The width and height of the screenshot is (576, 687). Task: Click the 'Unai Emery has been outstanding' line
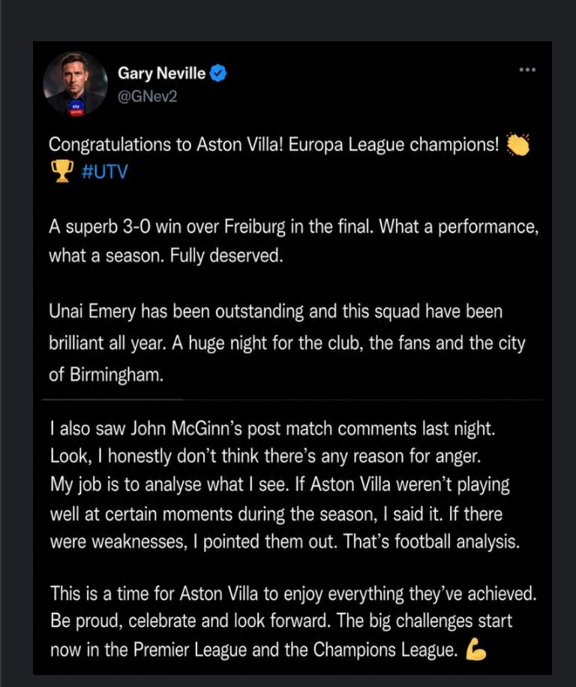click(x=276, y=312)
